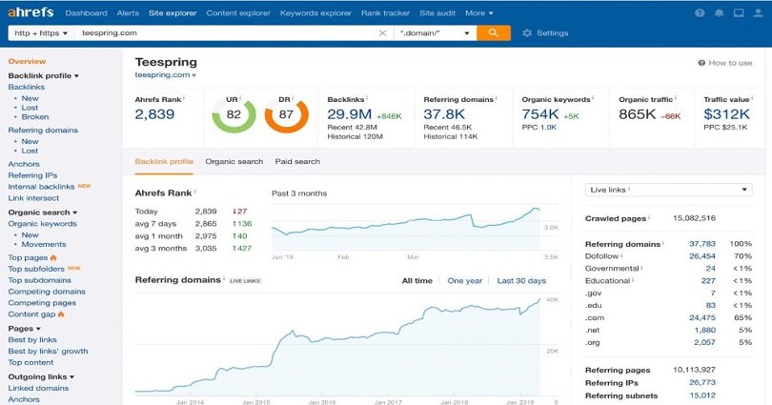The width and height of the screenshot is (772, 405).
Task: Open Keywords explorer in the top menu
Action: [x=315, y=13]
